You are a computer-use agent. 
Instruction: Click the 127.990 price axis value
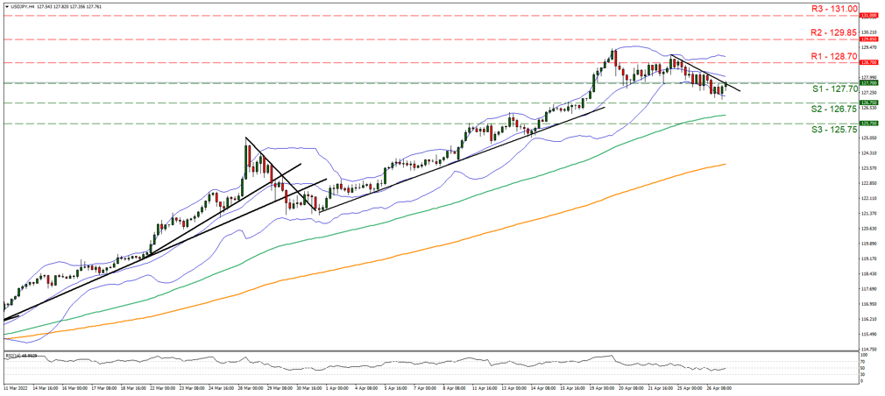[x=868, y=77]
